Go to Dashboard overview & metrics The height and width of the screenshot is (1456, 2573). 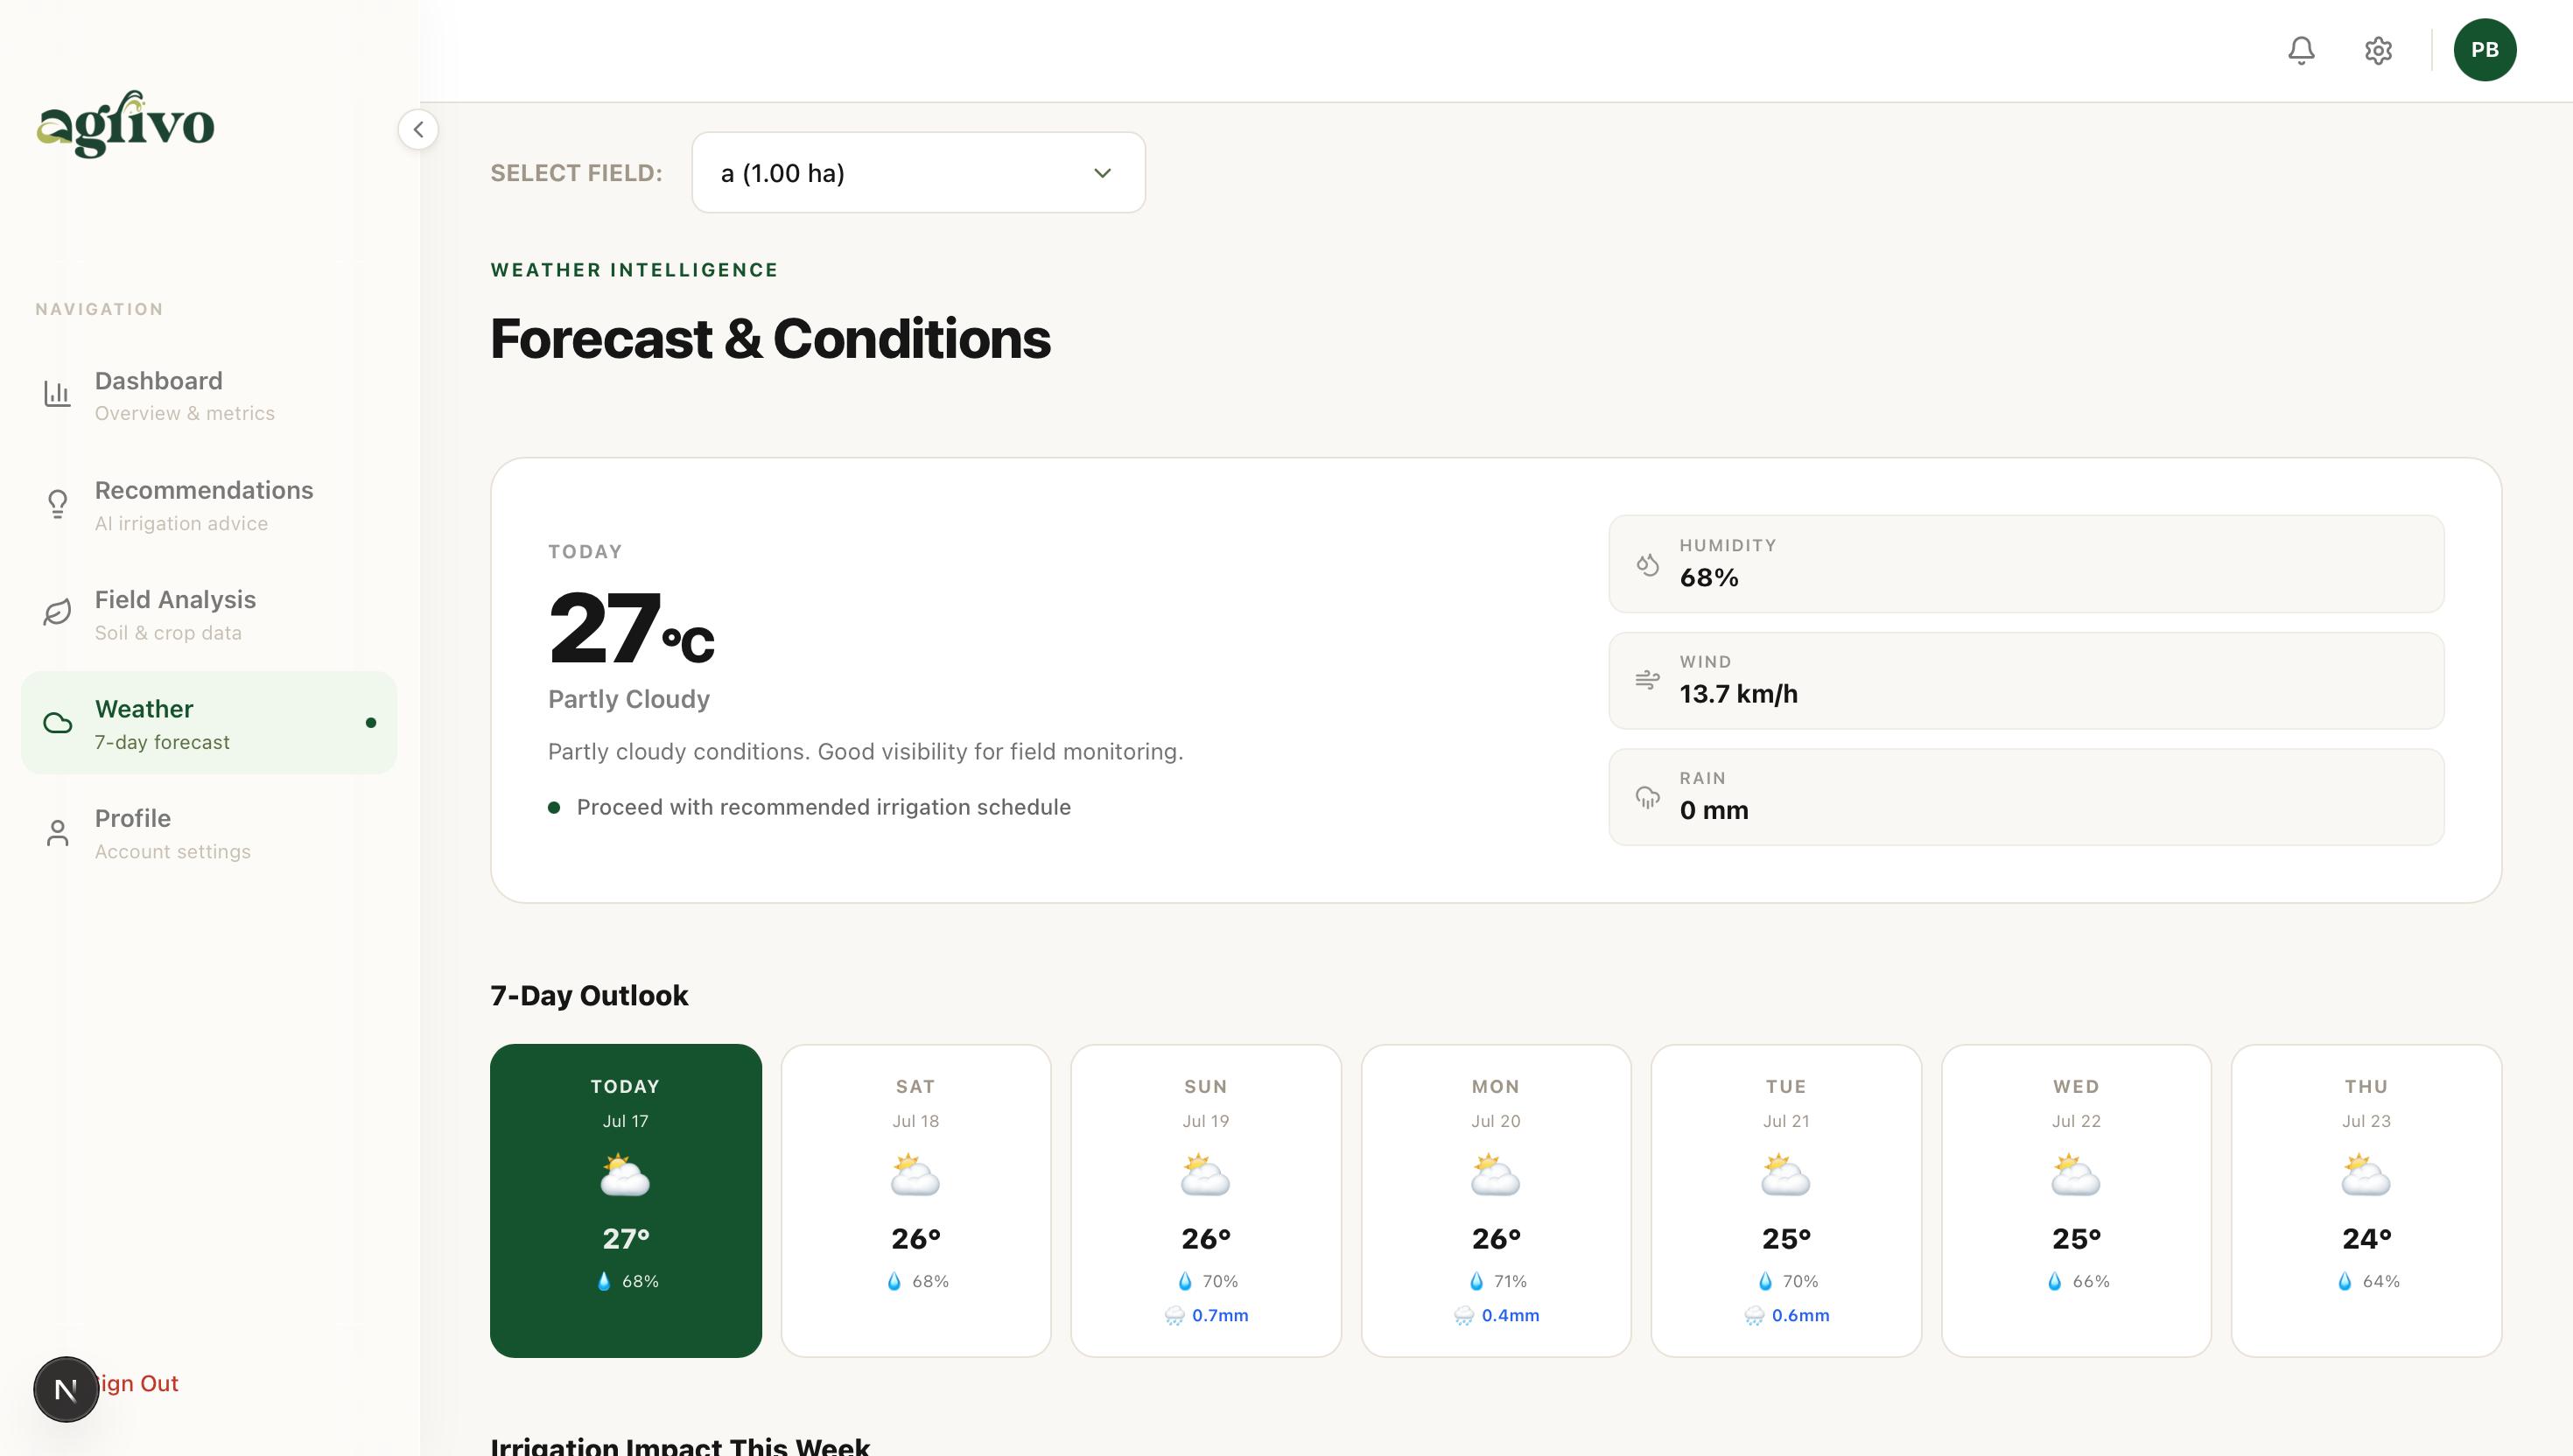point(209,395)
